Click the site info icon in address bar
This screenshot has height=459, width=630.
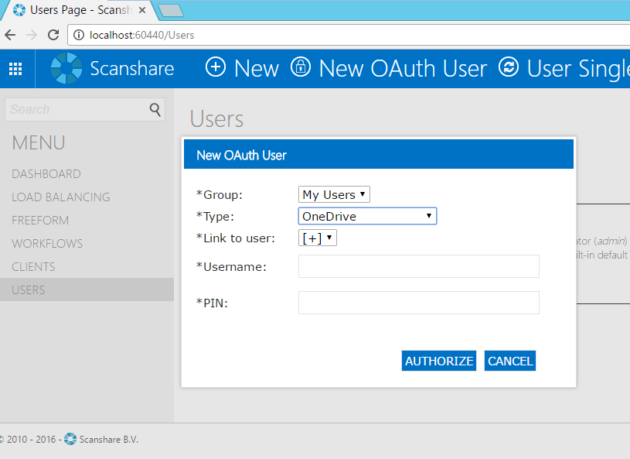pos(79,35)
